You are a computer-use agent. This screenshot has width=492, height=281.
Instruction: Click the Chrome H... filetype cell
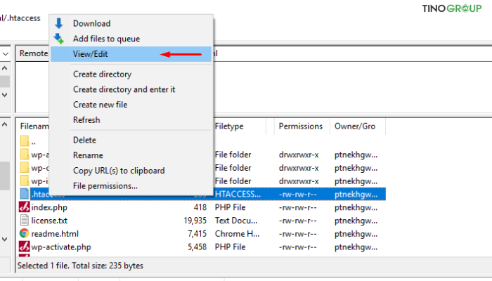(x=238, y=234)
